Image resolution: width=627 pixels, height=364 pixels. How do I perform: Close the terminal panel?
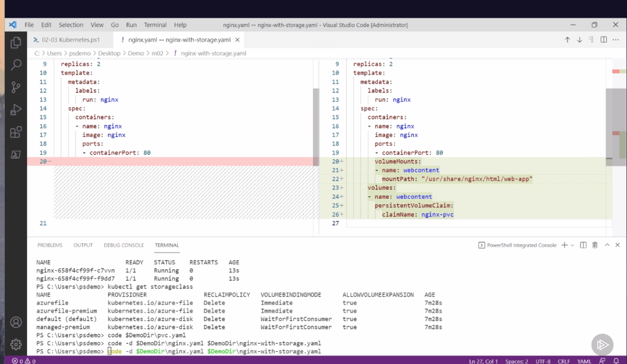618,245
